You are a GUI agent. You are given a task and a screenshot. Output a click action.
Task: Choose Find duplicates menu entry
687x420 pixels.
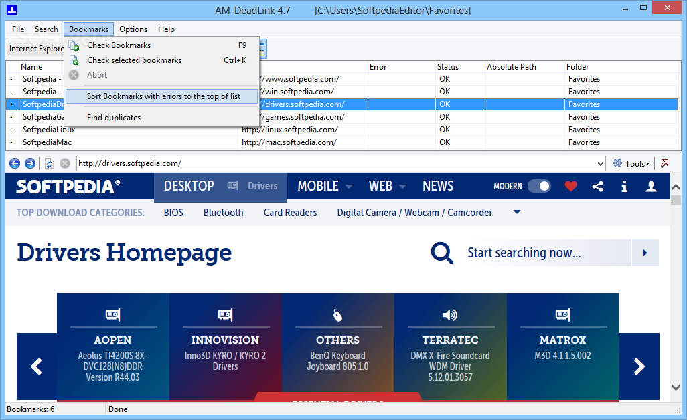point(161,118)
